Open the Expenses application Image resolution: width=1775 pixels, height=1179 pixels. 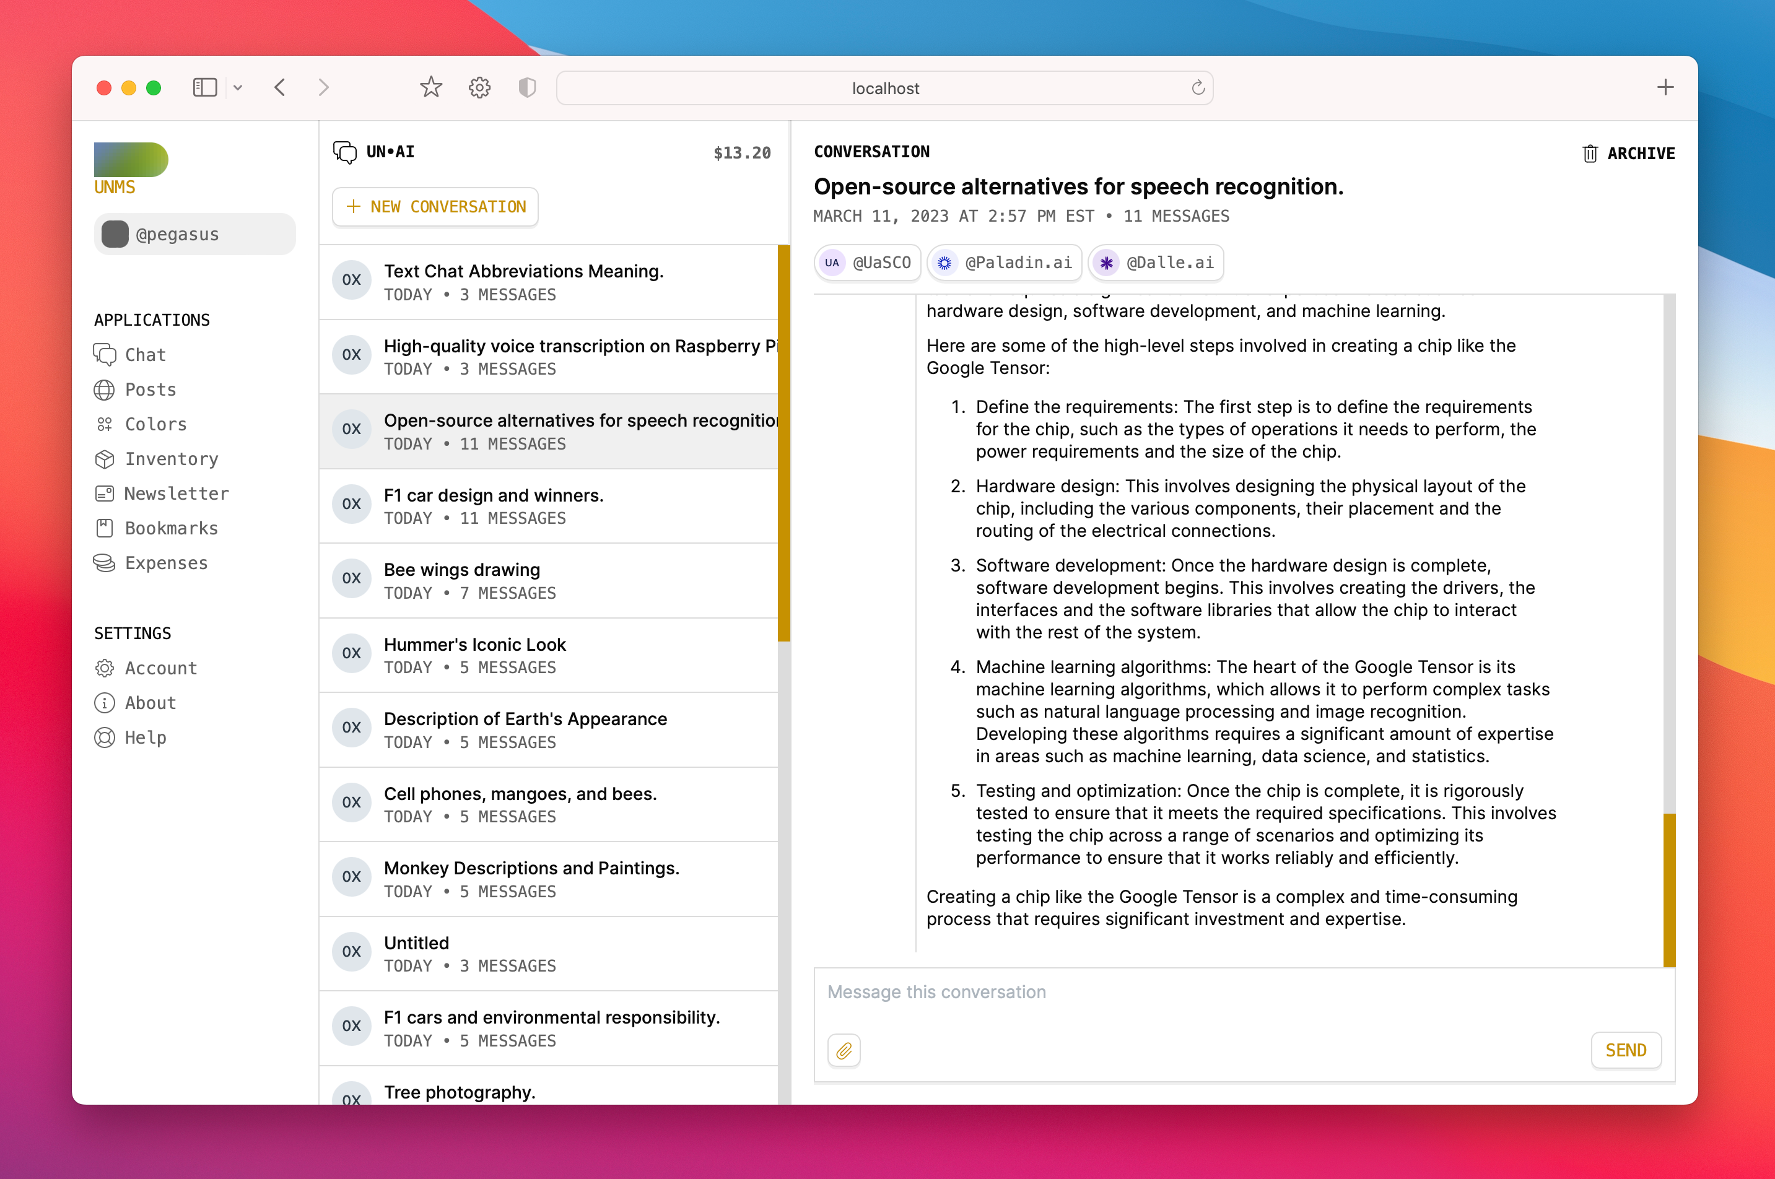(166, 562)
